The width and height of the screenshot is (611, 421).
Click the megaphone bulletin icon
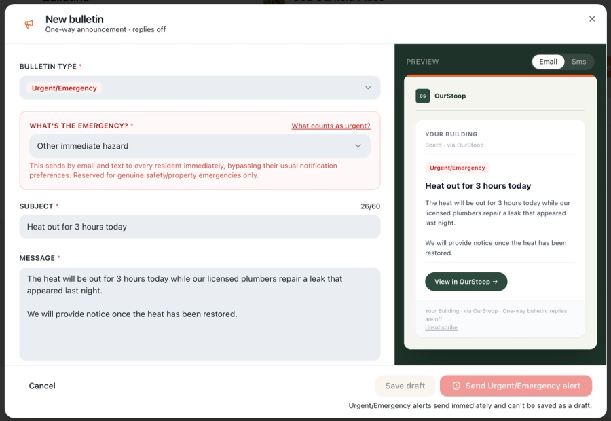click(29, 24)
